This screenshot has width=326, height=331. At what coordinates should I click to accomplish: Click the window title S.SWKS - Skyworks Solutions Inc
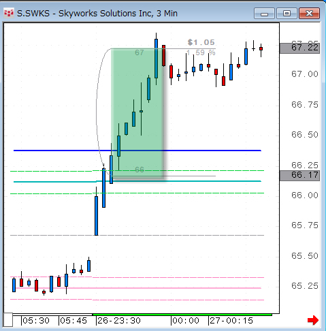(97, 14)
